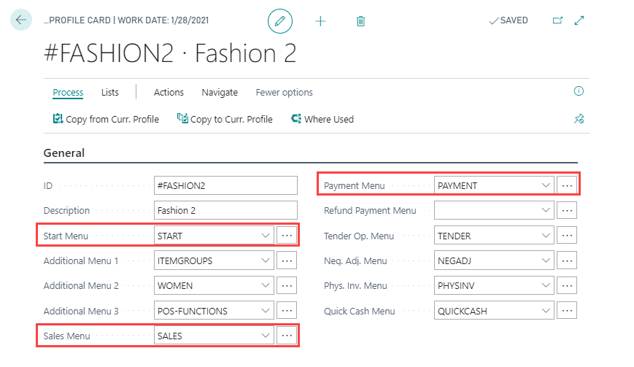Switch to the Lists tab
The image size is (634, 367).
pyautogui.click(x=110, y=93)
